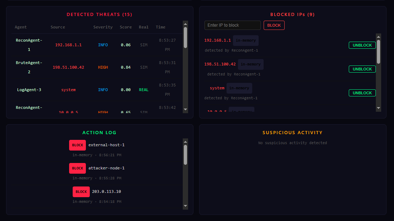Click scroll-down arrow in Blocked IPs list
This screenshot has width=394, height=221.
pyautogui.click(x=378, y=108)
